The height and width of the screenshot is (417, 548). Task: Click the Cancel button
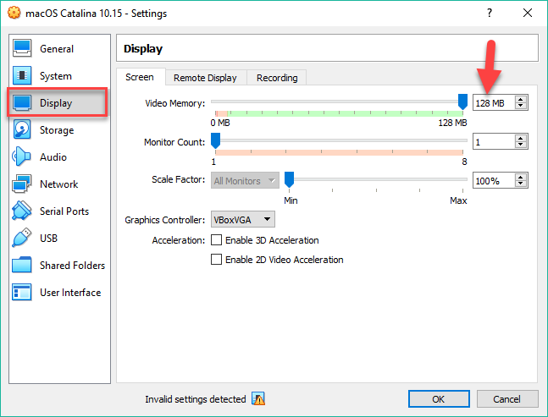coord(506,398)
